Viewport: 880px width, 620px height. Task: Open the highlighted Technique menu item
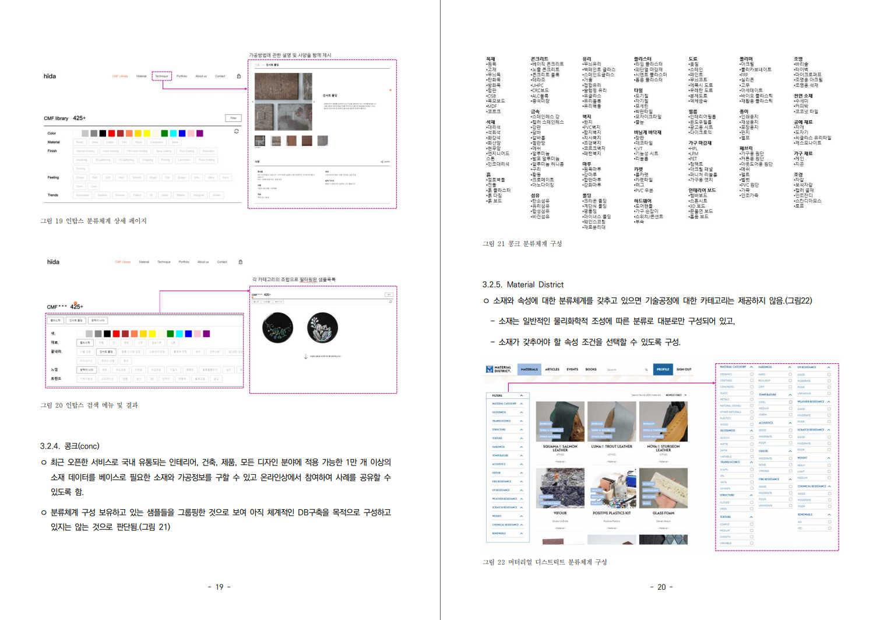click(x=161, y=76)
